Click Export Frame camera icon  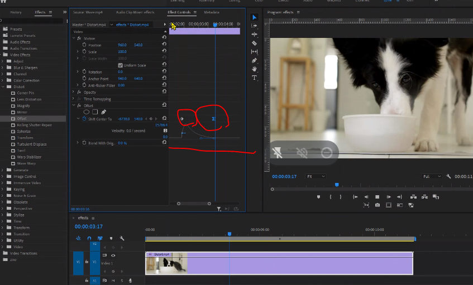pos(378,205)
